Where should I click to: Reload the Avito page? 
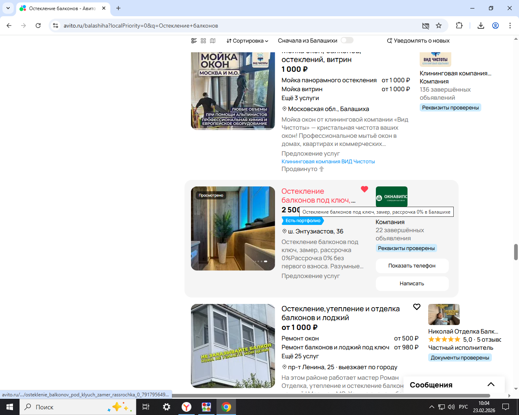point(38,26)
